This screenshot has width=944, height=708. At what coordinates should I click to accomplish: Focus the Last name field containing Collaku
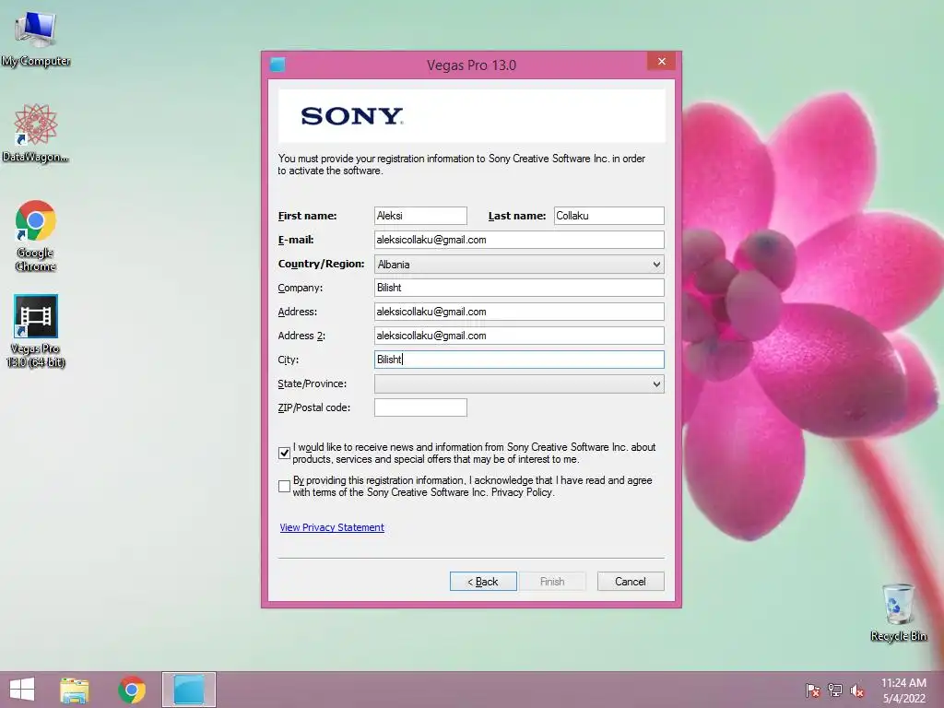(608, 216)
